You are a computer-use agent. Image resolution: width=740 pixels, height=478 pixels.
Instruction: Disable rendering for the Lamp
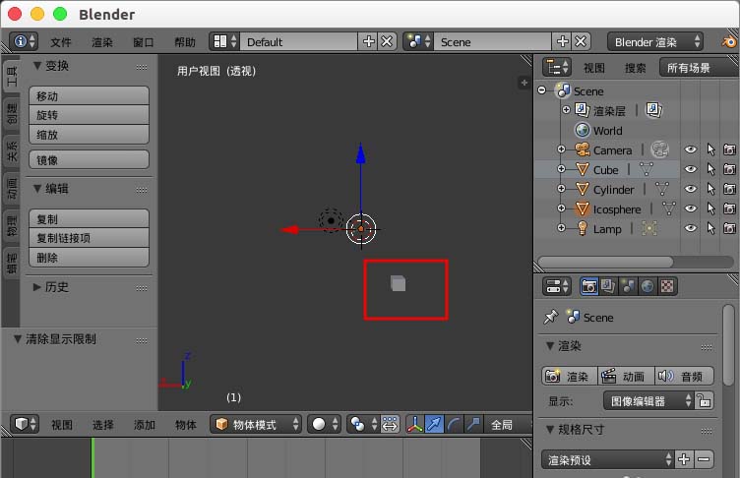click(x=729, y=228)
